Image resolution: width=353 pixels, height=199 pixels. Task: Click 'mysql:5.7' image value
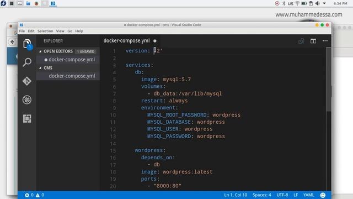point(176,80)
